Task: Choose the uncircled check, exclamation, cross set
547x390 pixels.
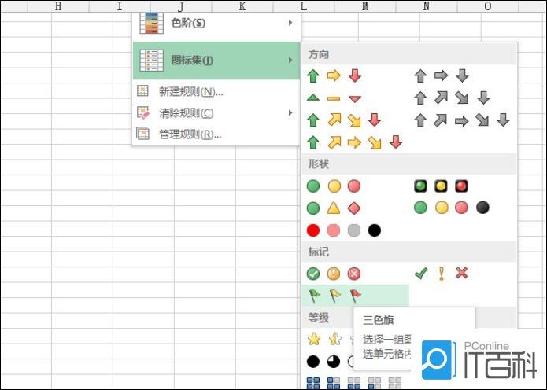Action: [441, 274]
